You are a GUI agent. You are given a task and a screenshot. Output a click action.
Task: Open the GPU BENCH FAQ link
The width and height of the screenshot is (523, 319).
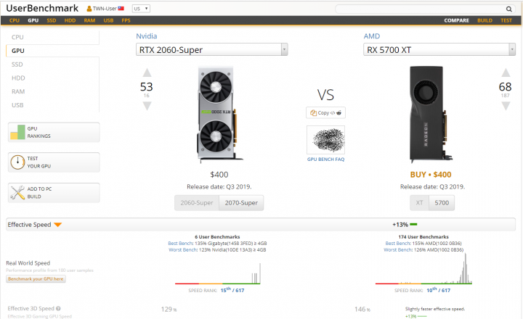pos(325,159)
